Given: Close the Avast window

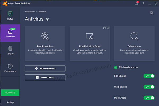Looking at the screenshot, I should [x=156, y=4].
